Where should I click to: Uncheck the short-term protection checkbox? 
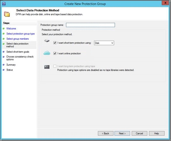click(x=55, y=43)
